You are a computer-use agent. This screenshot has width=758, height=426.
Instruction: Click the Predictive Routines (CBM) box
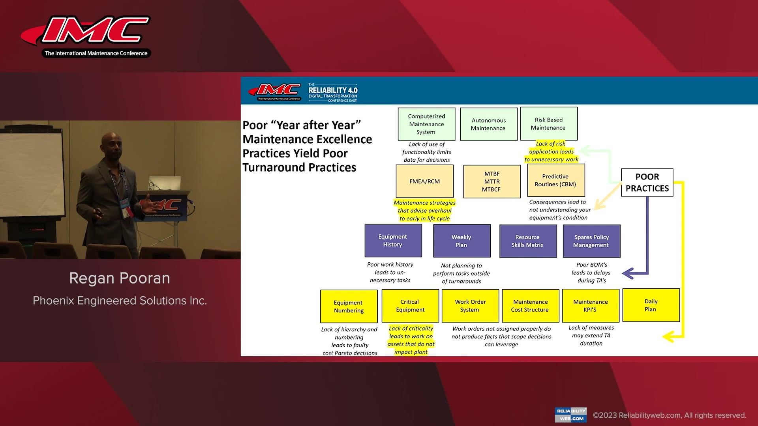555,180
